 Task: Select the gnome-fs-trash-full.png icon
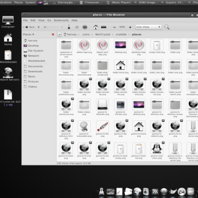click(139, 148)
